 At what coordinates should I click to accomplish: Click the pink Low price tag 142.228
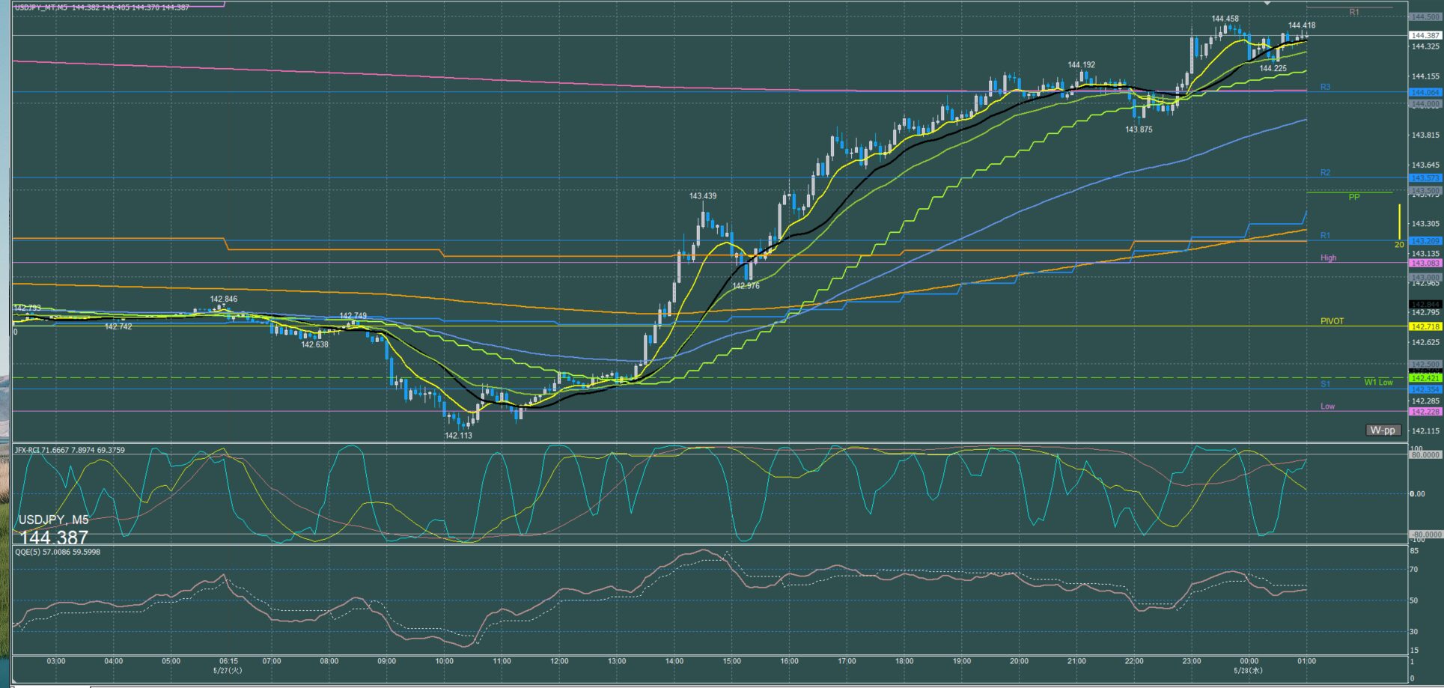point(1425,413)
